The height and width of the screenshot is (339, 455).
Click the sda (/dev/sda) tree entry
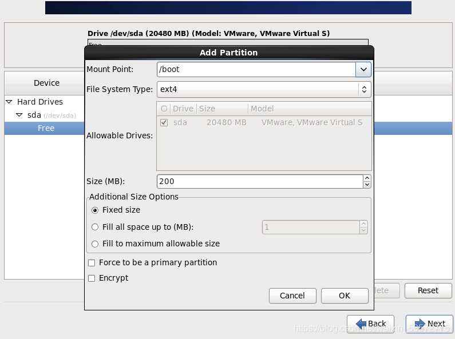click(52, 115)
